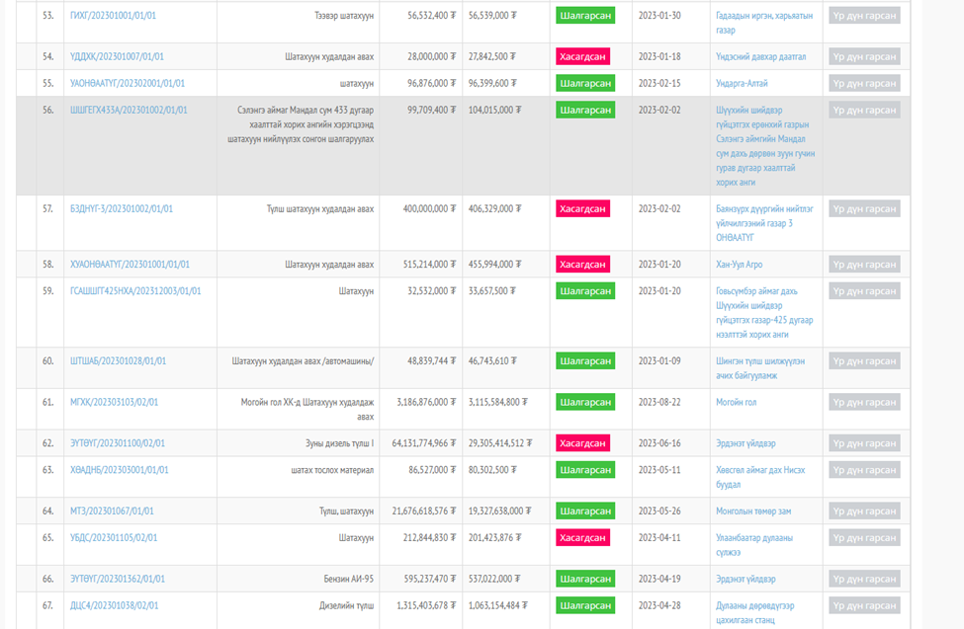Open Эрдэнэт үйлдвэр link in row 62
Viewport: 964px width, 629px height.
coord(745,443)
